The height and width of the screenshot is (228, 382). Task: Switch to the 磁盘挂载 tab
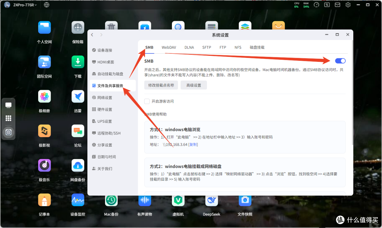[x=257, y=47]
